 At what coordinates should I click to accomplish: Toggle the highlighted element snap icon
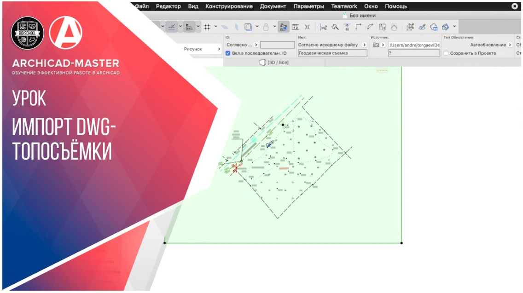[x=283, y=27]
